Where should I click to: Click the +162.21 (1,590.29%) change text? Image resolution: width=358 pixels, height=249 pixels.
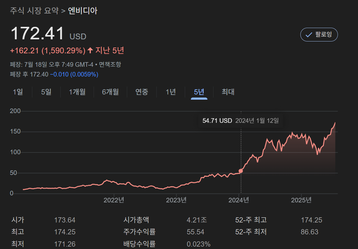tap(48, 51)
